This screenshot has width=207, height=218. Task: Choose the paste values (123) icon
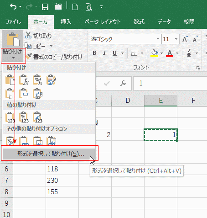coord(10,117)
